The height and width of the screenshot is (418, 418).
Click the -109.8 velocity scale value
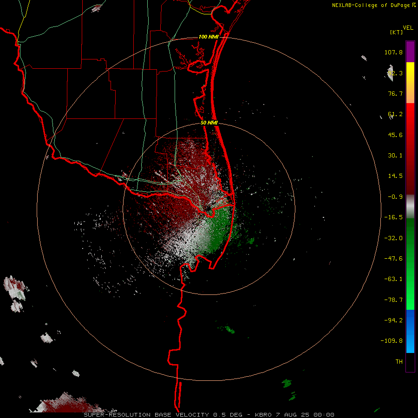[392, 341]
